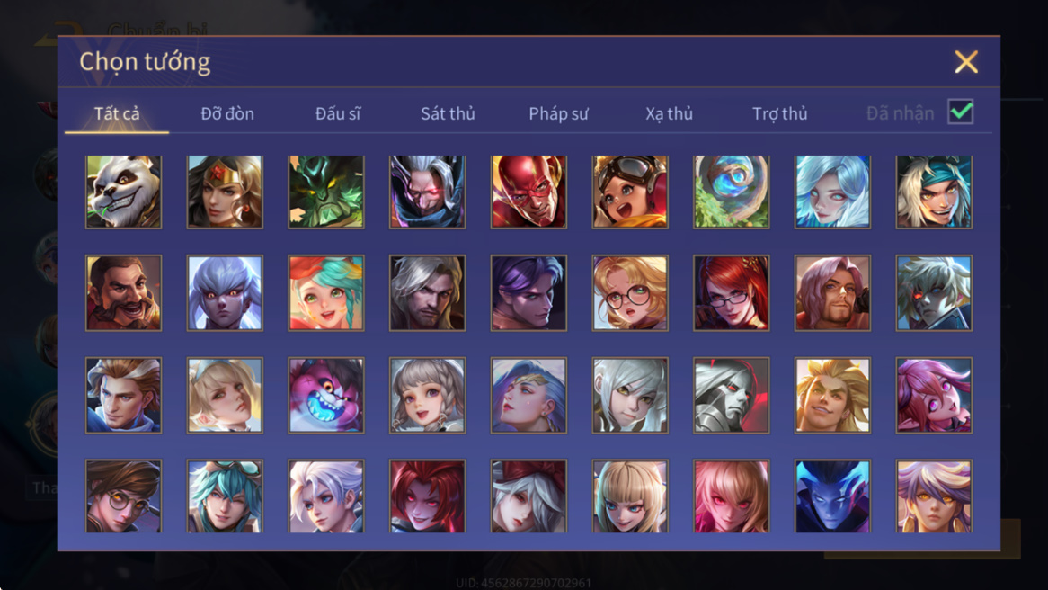Viewport: 1048px width, 590px height.
Task: Switch to the Đỡ đòn tab
Action: (x=227, y=113)
